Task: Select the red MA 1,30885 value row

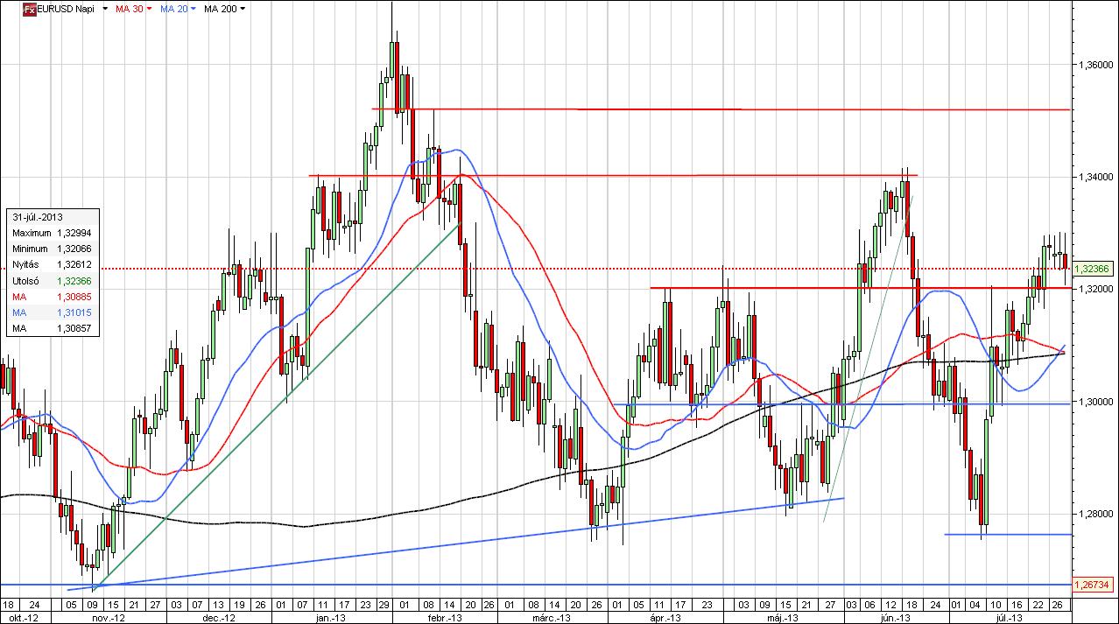Action: [x=52, y=297]
